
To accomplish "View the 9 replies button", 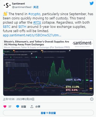I will click(48, 113).
